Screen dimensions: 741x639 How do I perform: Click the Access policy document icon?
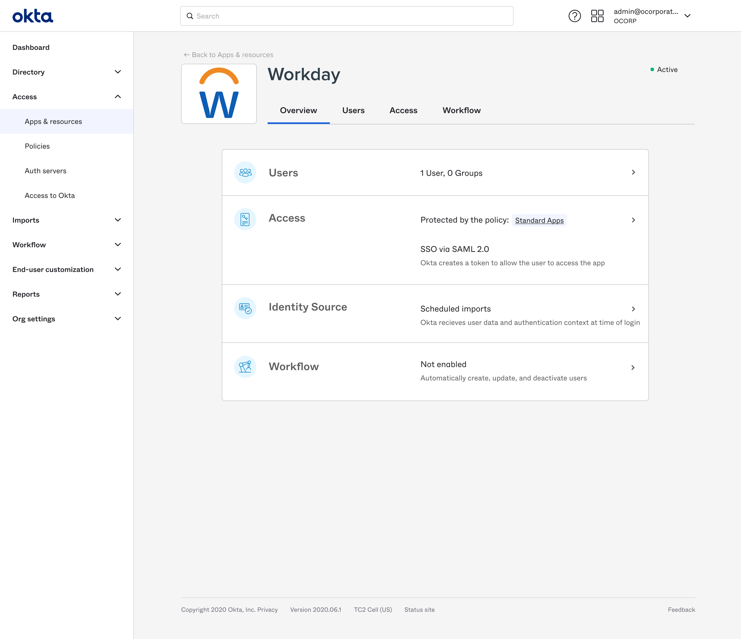point(245,219)
